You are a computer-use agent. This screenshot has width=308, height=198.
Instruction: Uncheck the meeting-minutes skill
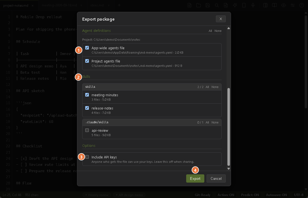pos(87,95)
